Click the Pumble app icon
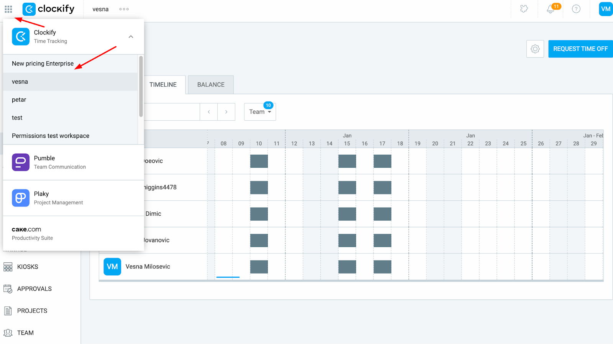The width and height of the screenshot is (613, 344). pyautogui.click(x=21, y=162)
